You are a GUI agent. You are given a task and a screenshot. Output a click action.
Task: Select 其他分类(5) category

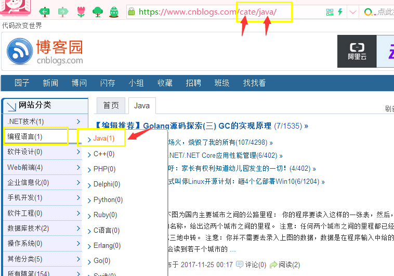click(25, 259)
